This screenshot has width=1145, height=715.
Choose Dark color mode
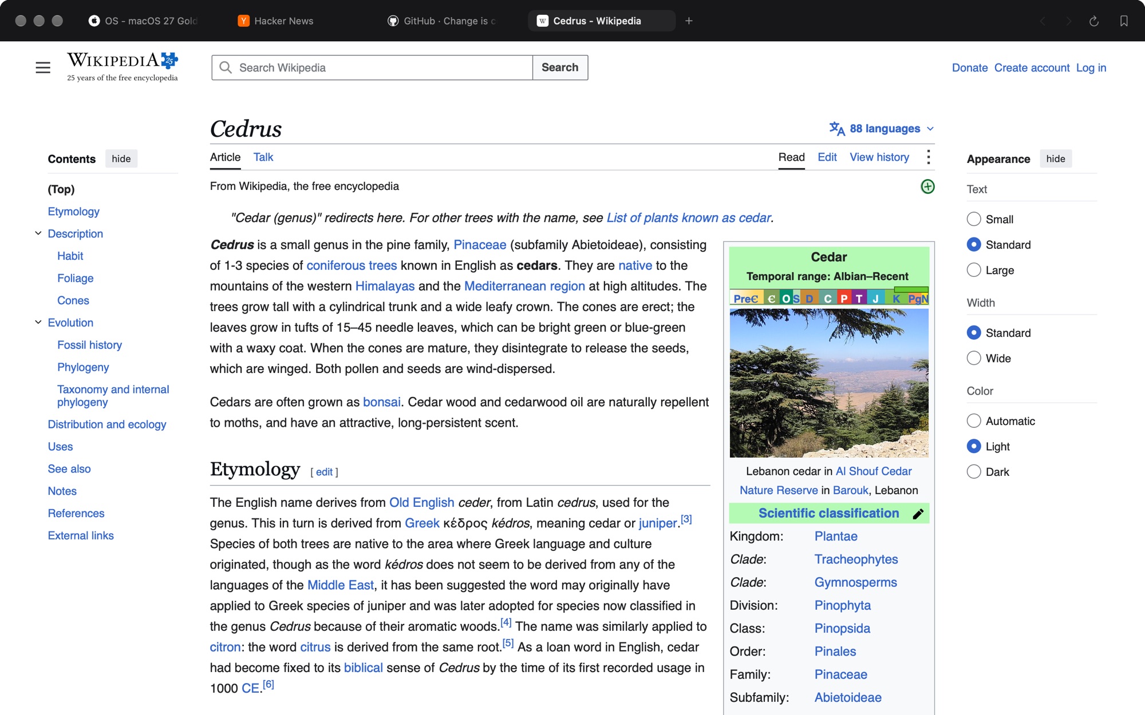(x=973, y=472)
